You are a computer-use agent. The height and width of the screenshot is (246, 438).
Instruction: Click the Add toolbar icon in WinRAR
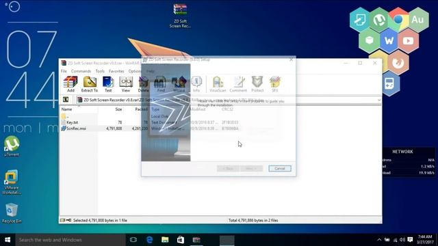[x=70, y=84]
